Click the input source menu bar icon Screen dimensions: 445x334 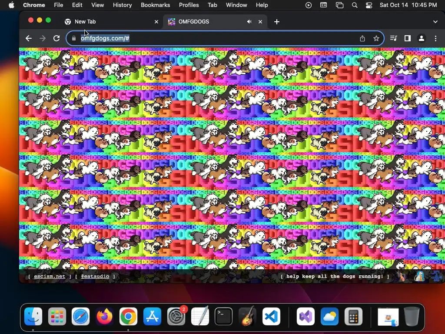[323, 5]
